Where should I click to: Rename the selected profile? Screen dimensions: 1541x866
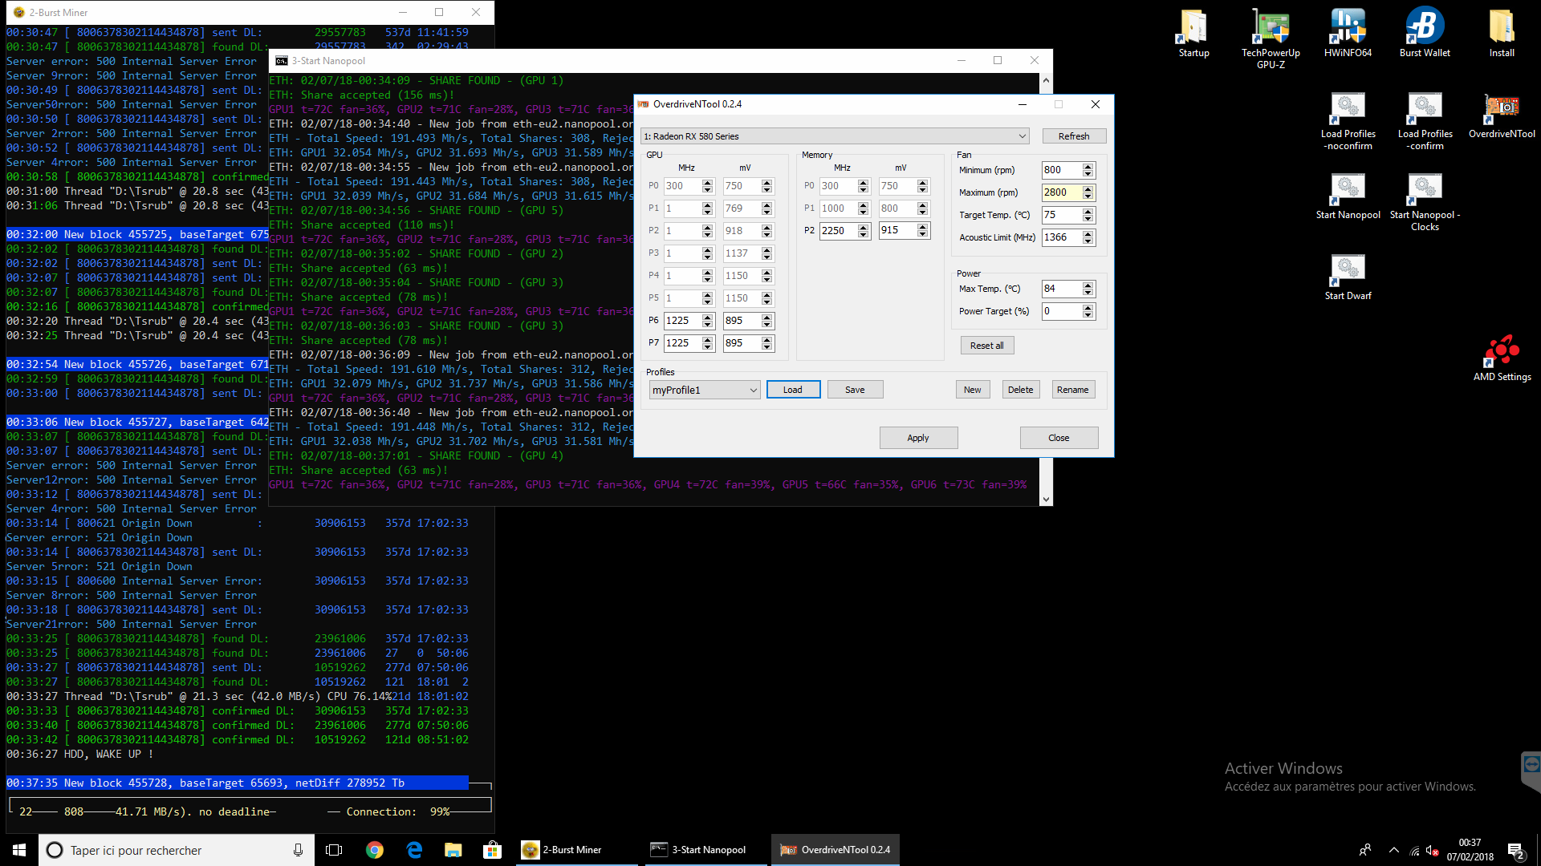pyautogui.click(x=1072, y=390)
